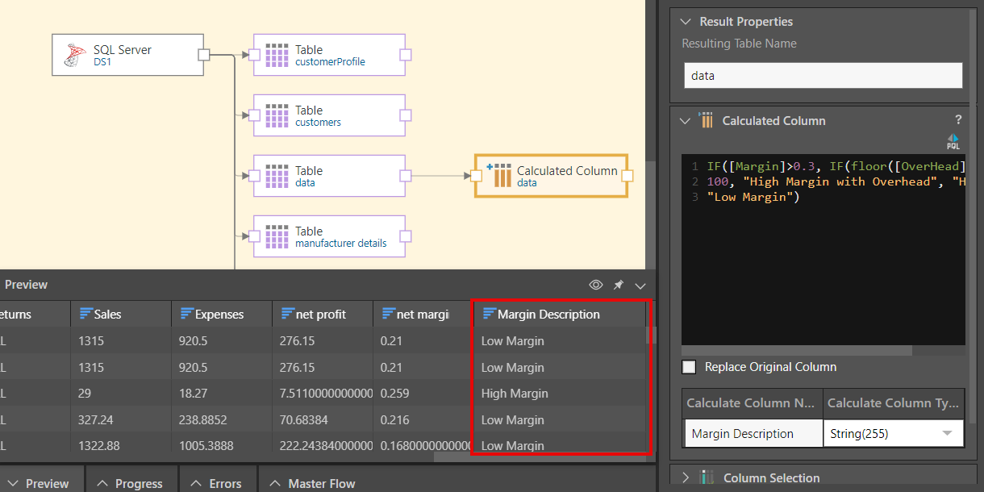Screen dimensions: 984x492
Task: Click the Sales column header
Action: pos(107,314)
